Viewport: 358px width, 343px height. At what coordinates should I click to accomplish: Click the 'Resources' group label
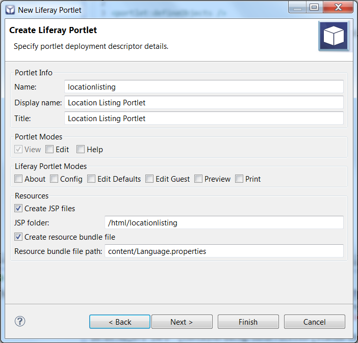click(x=32, y=196)
